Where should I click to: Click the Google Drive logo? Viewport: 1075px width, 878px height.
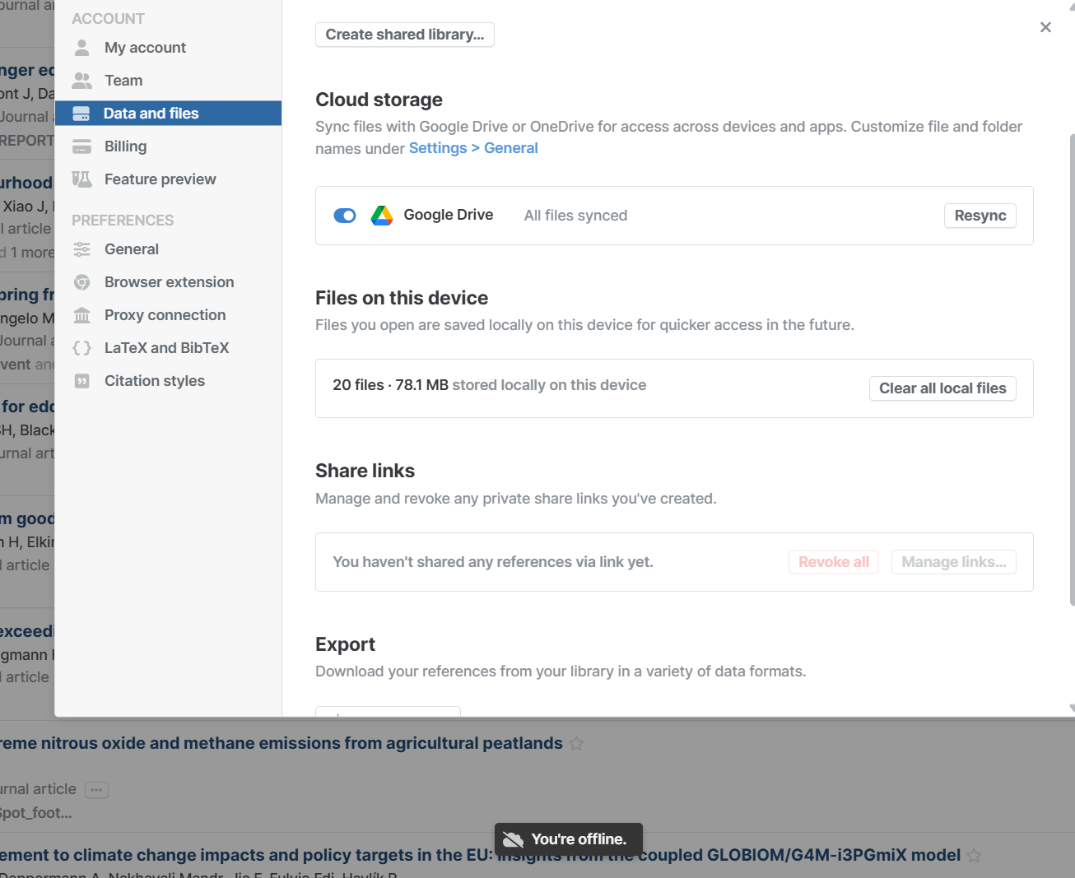pyautogui.click(x=382, y=216)
